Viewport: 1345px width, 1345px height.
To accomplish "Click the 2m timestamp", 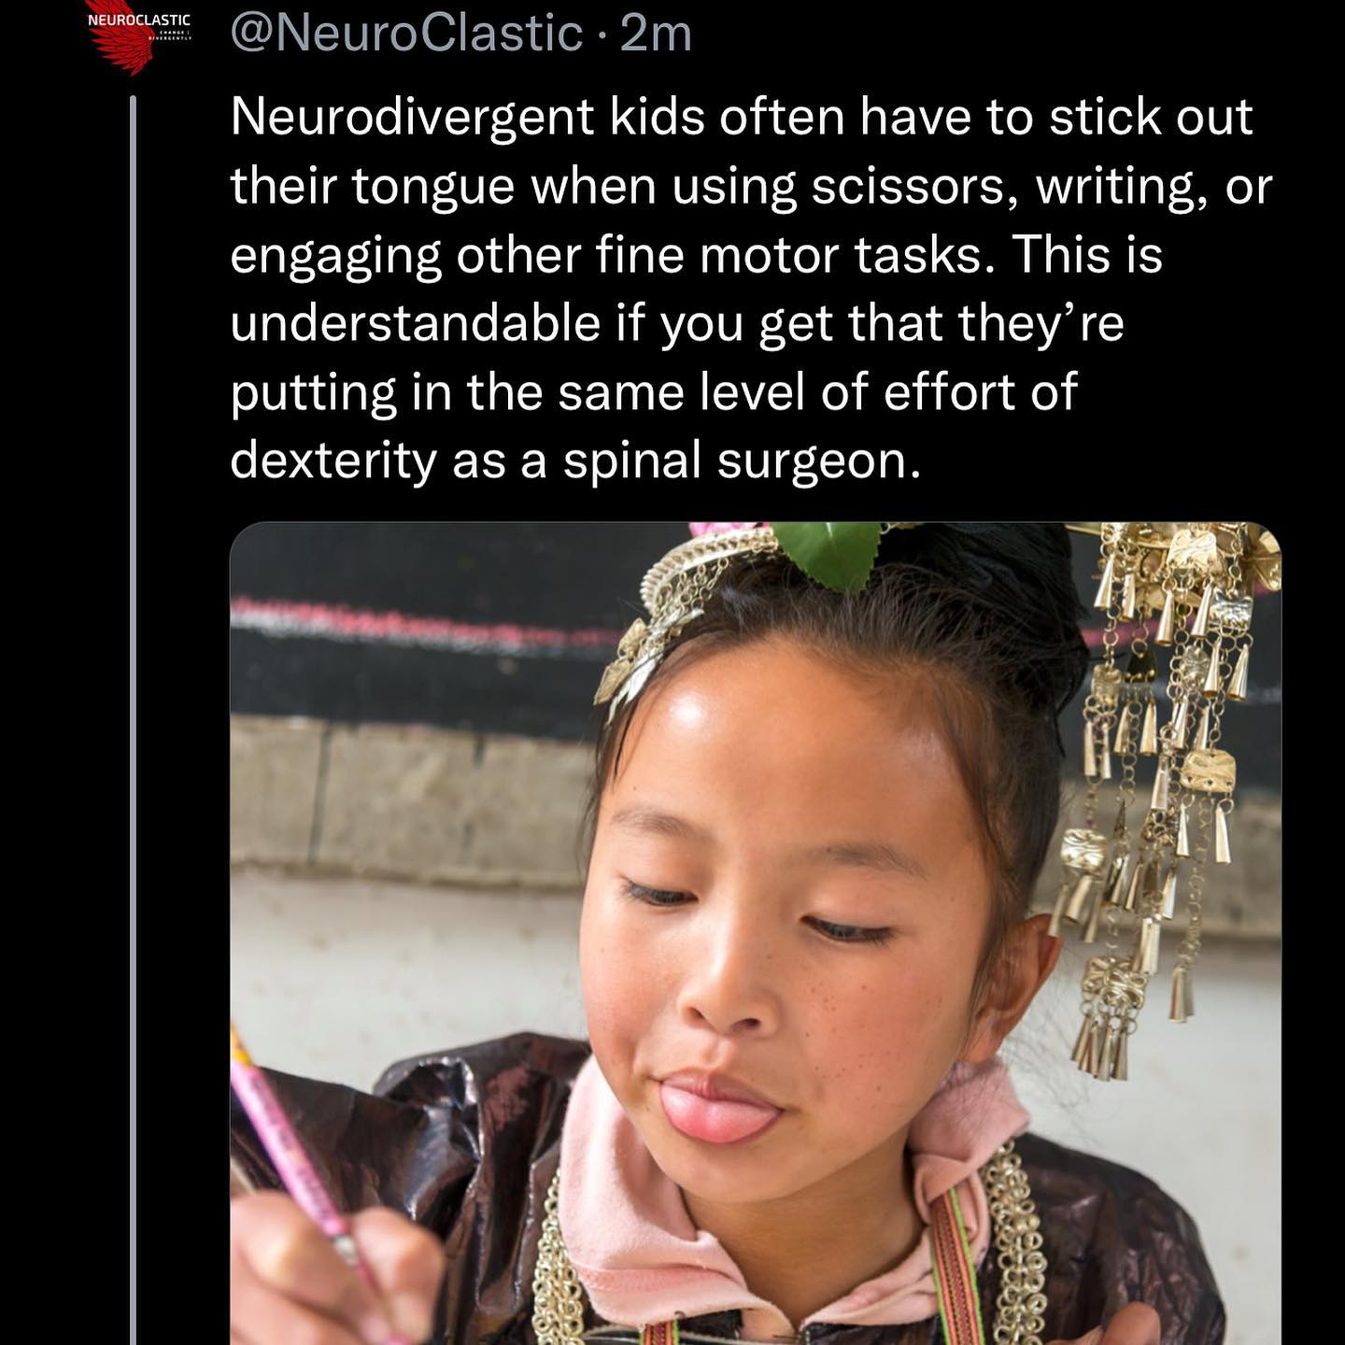I will point(656,34).
